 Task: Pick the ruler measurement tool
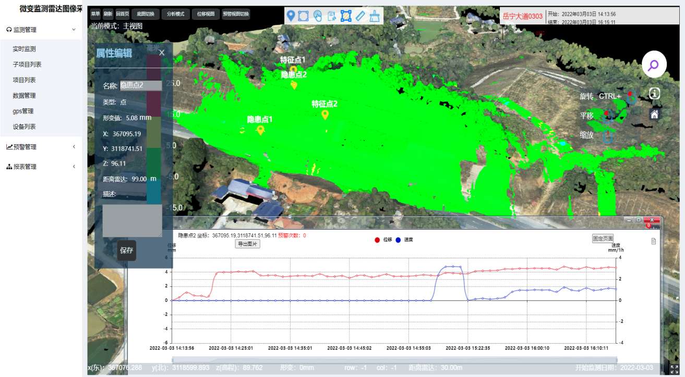[x=360, y=16]
